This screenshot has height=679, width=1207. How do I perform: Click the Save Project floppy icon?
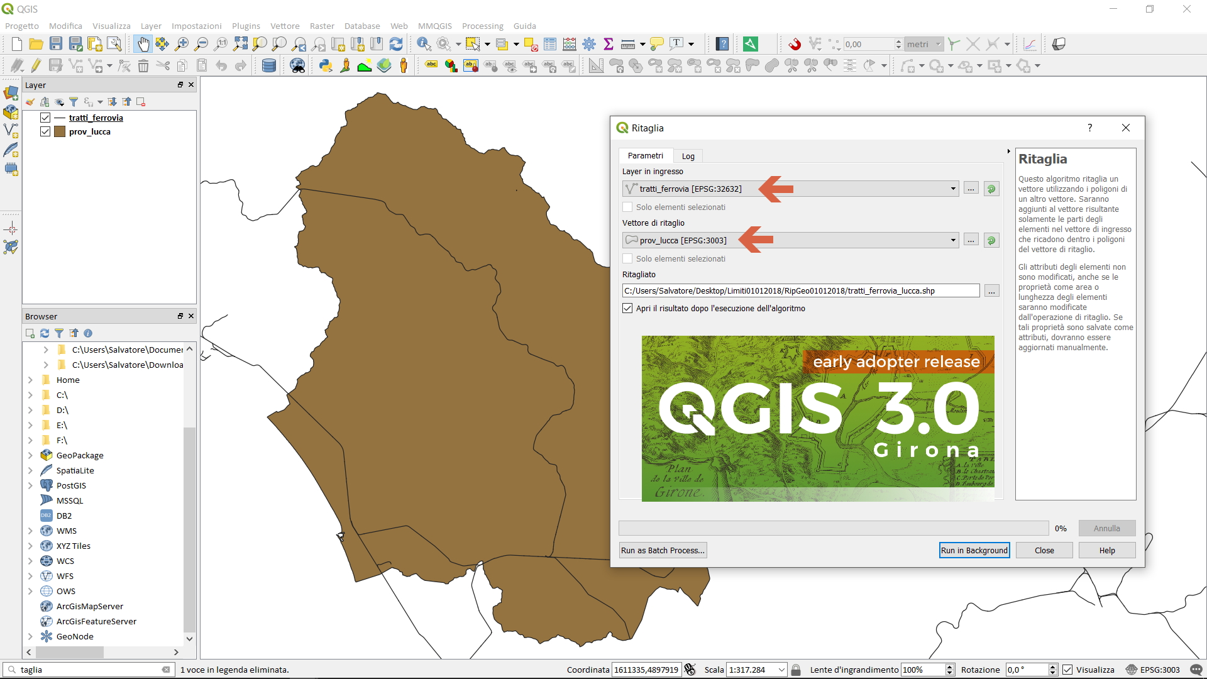pos(56,44)
